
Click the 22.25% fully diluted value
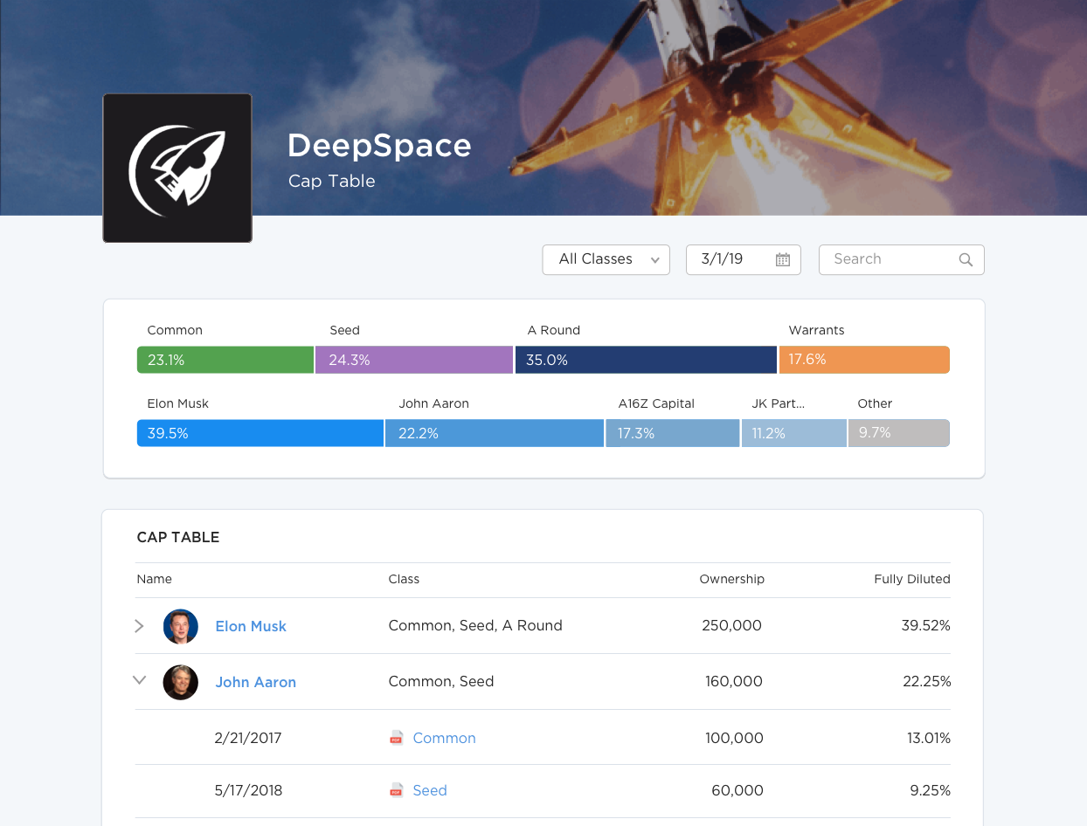(x=925, y=681)
